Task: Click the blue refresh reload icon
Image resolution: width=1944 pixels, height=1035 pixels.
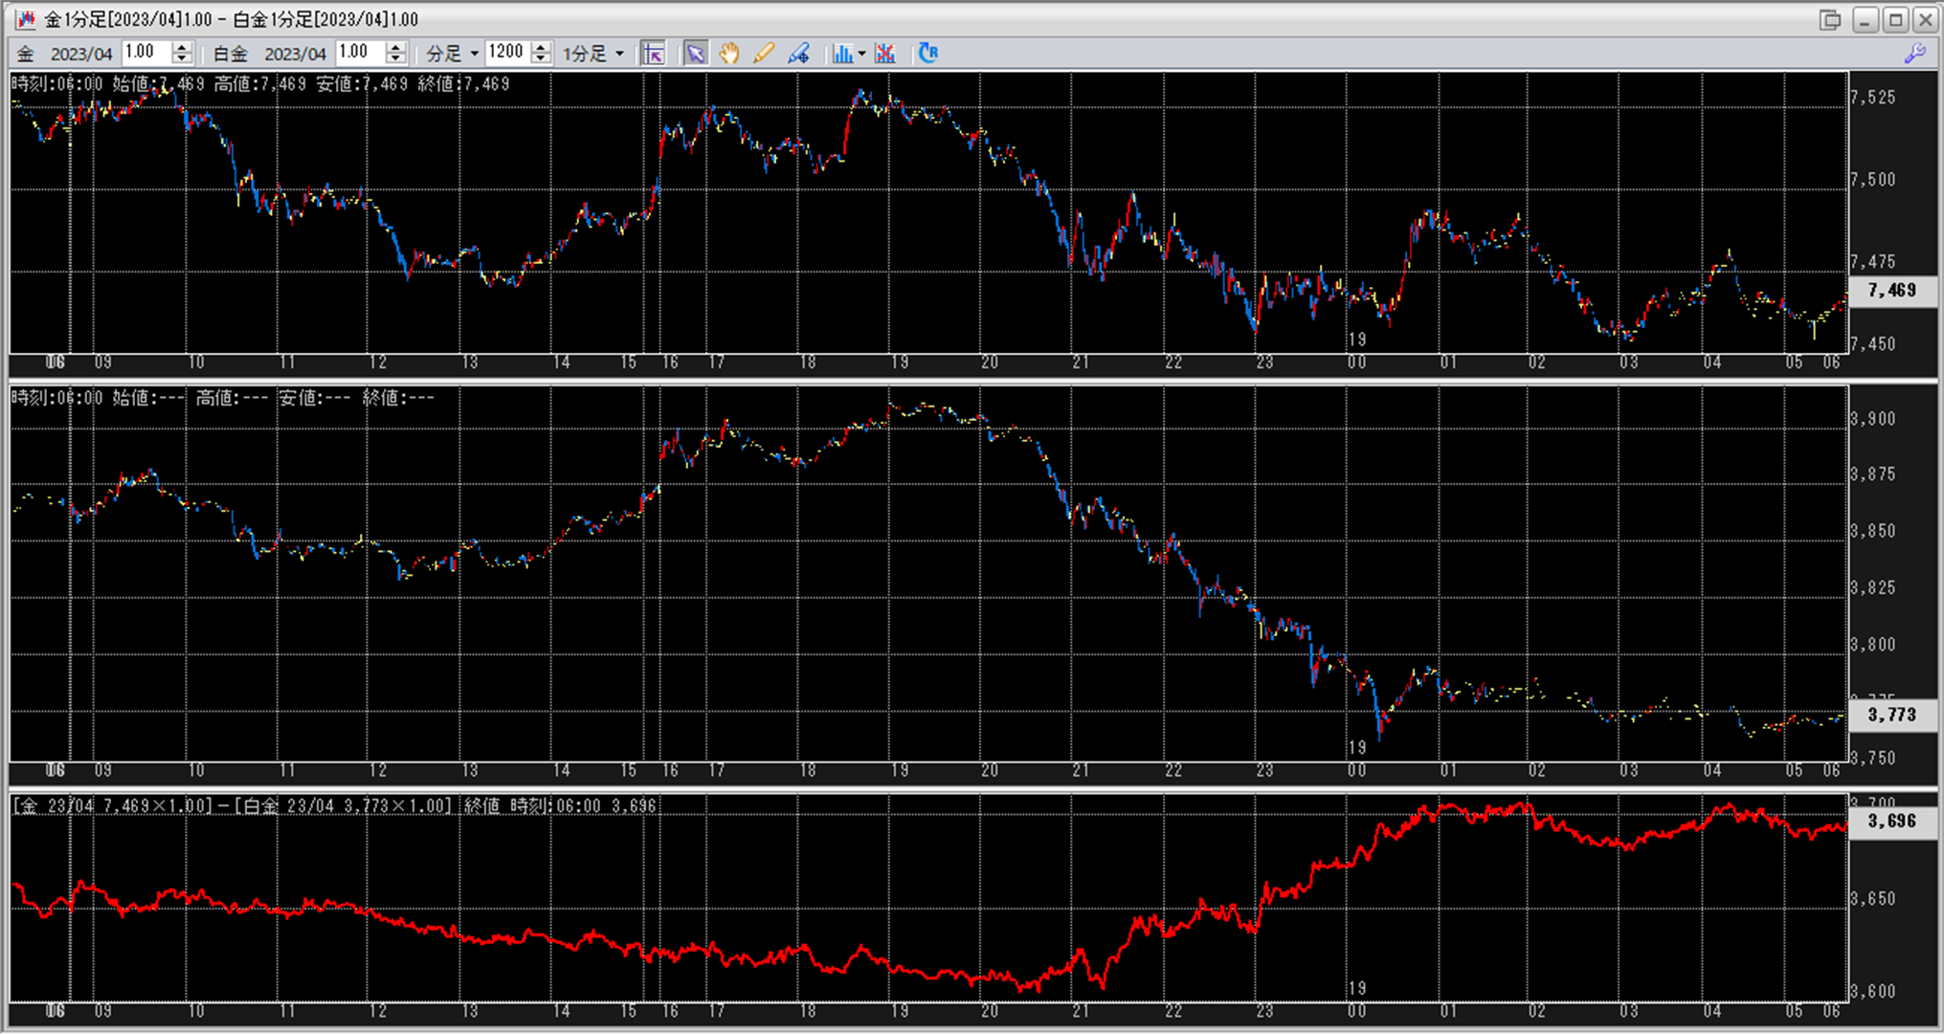Action: [927, 54]
